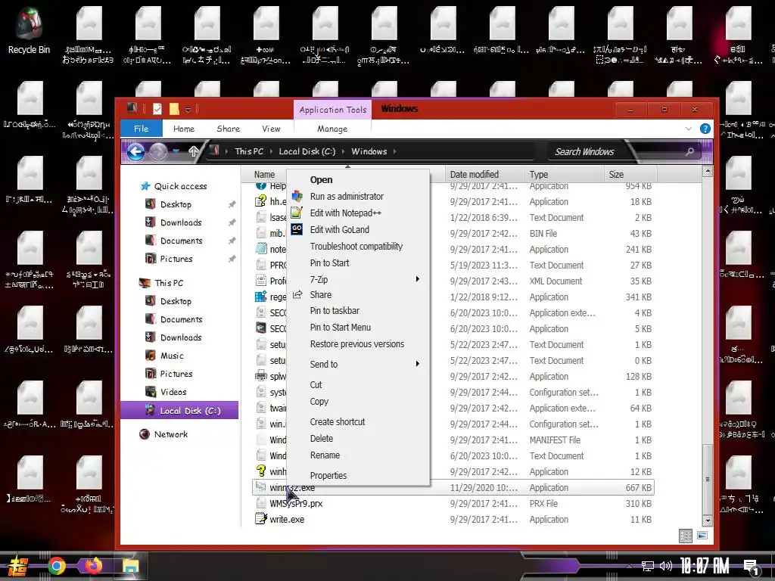This screenshot has width=775, height=581.
Task: Click the shield icon beside Run as administrator
Action: (x=297, y=196)
